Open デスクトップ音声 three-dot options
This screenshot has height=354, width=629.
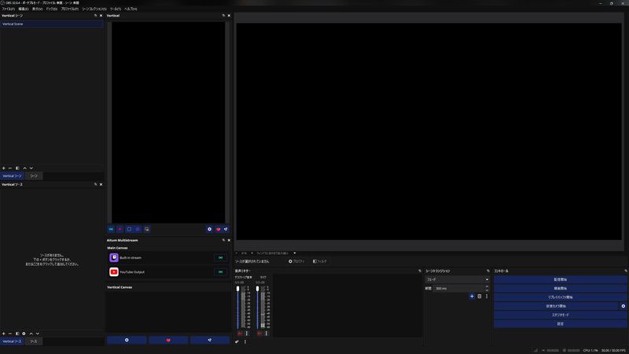point(247,334)
